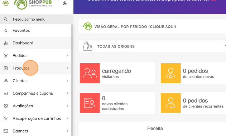Viewport: 226px width, 136px height.
Task: Click the Pedidos shopping cart icon
Action: click(x=6, y=55)
